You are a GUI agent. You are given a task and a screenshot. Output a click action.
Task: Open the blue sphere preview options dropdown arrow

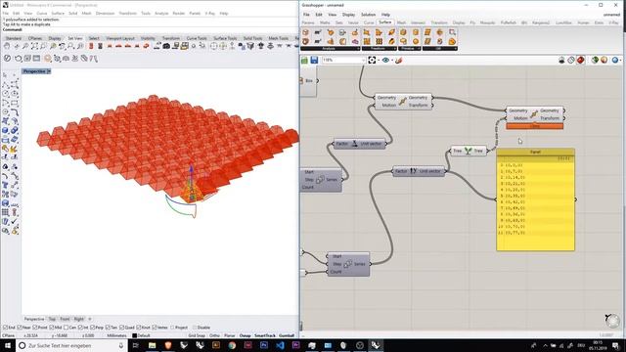pos(621,61)
